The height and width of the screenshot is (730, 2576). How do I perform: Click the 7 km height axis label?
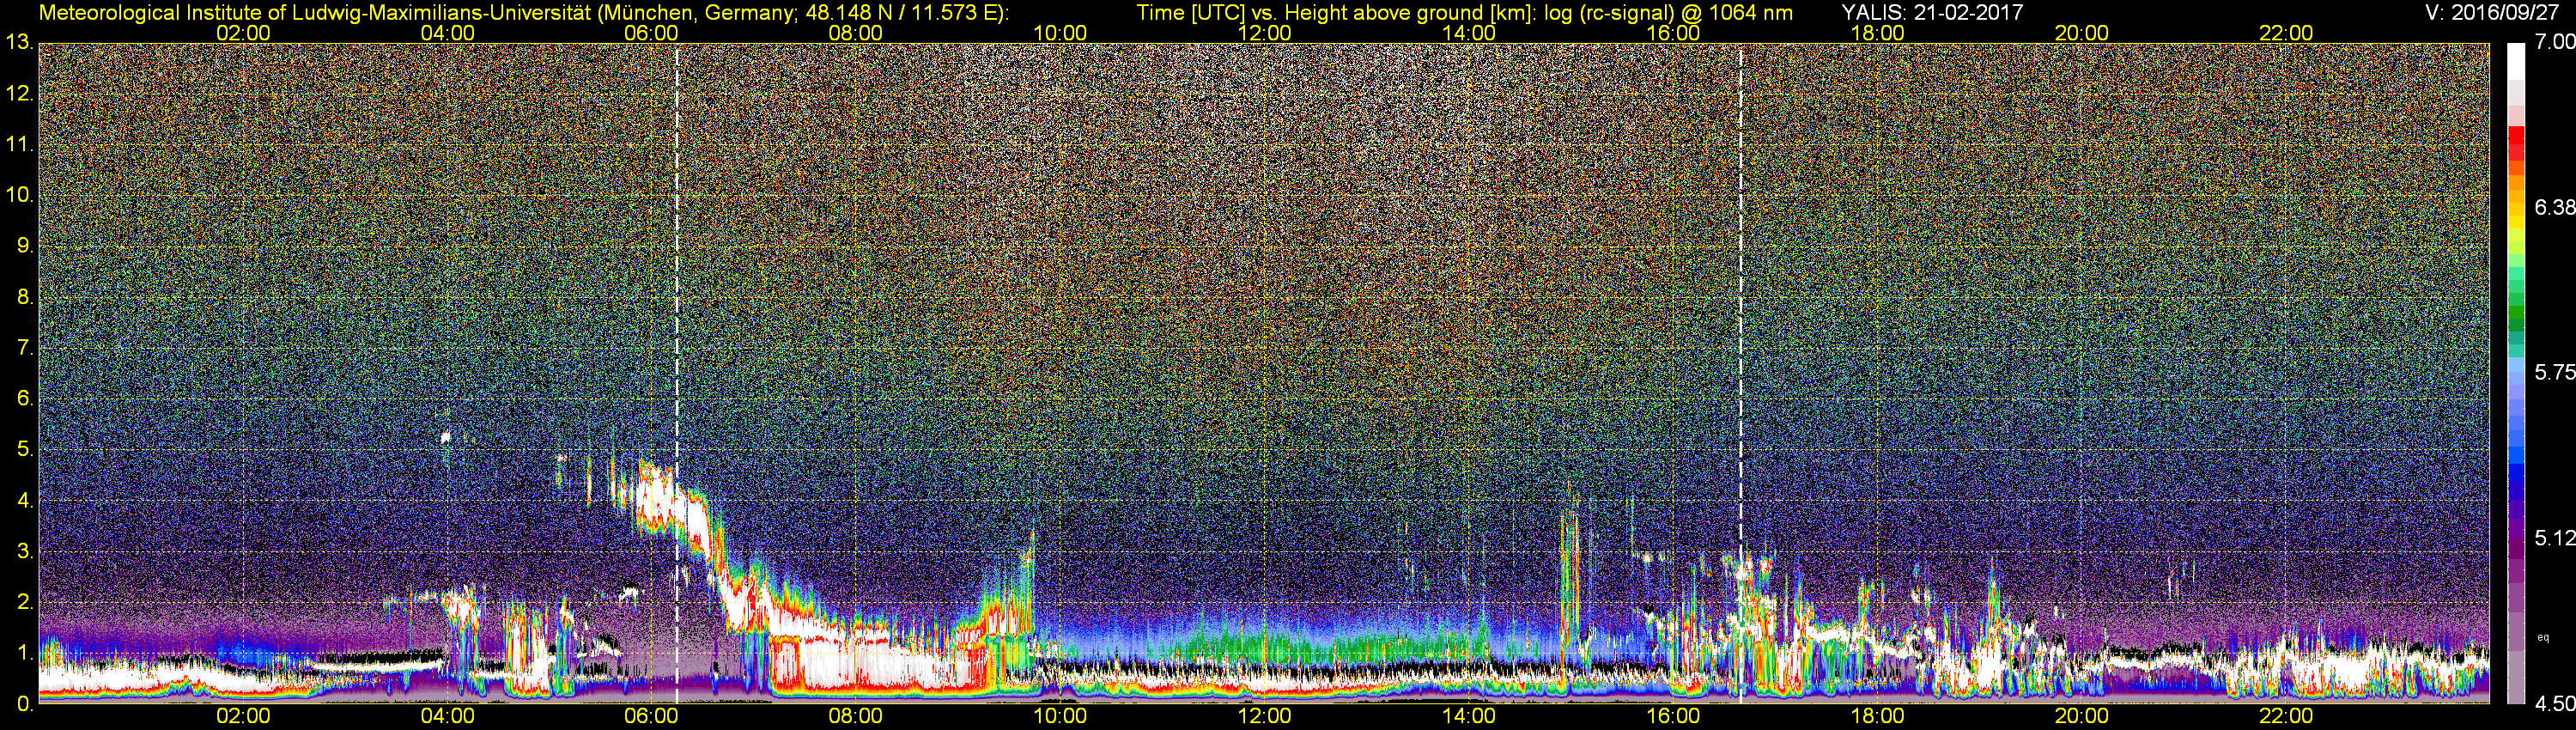coord(25,347)
